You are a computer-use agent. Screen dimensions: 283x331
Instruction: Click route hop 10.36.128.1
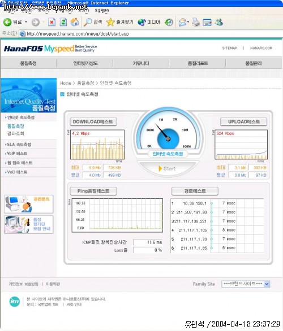pos(195,203)
